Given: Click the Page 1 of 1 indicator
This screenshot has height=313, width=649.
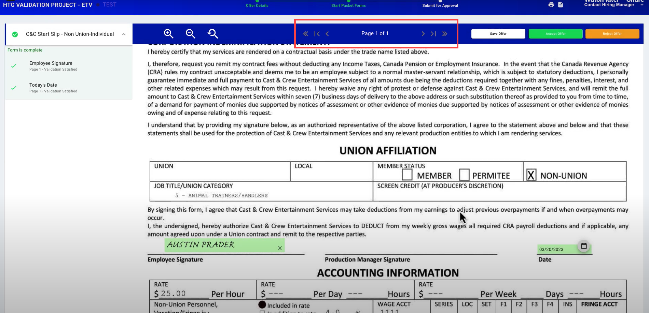Looking at the screenshot, I should pos(375,33).
